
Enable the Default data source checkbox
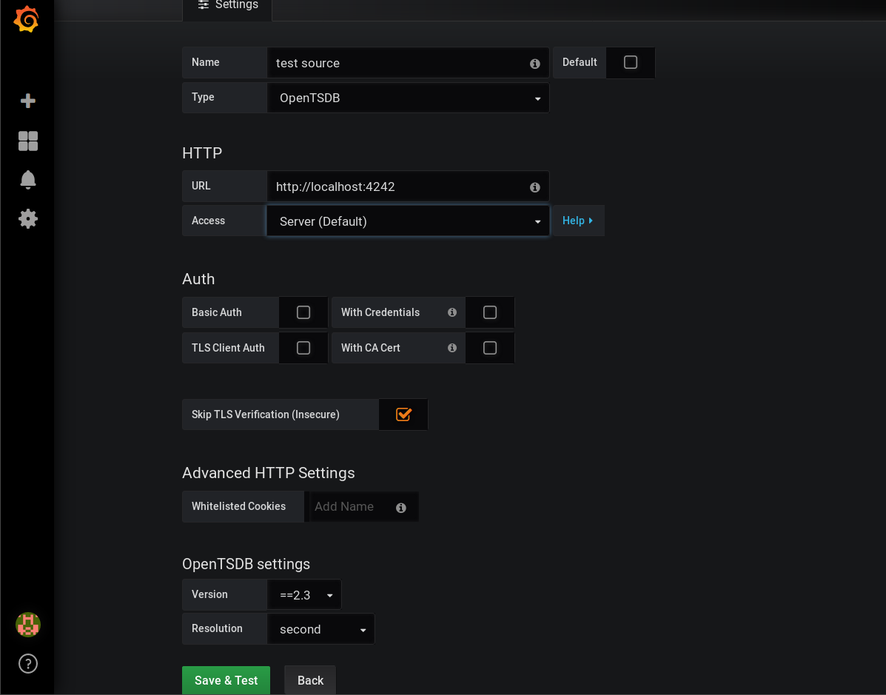click(630, 62)
